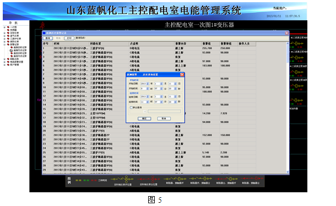This screenshot has height=206, width=336.
Task: Click the 查询 button in alarm window toolbar
Action: click(47, 38)
